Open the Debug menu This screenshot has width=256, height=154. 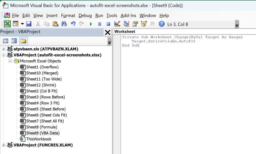pos(85,15)
